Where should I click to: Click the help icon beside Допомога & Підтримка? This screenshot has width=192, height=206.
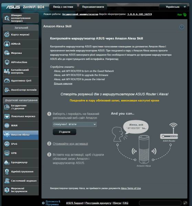pos(43,203)
